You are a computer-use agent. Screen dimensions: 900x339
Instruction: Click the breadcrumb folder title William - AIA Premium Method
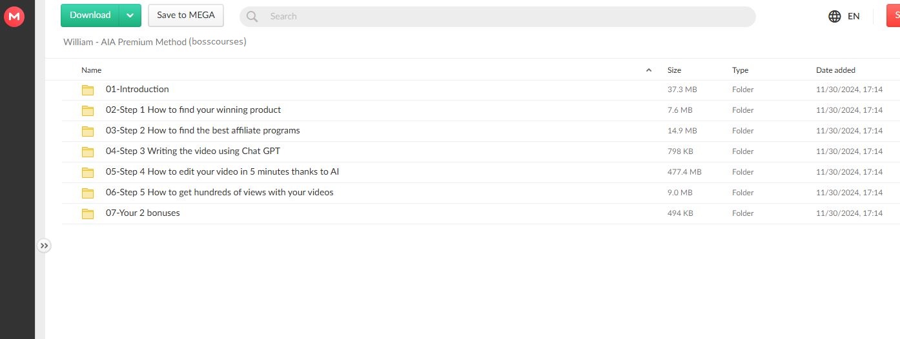point(154,42)
